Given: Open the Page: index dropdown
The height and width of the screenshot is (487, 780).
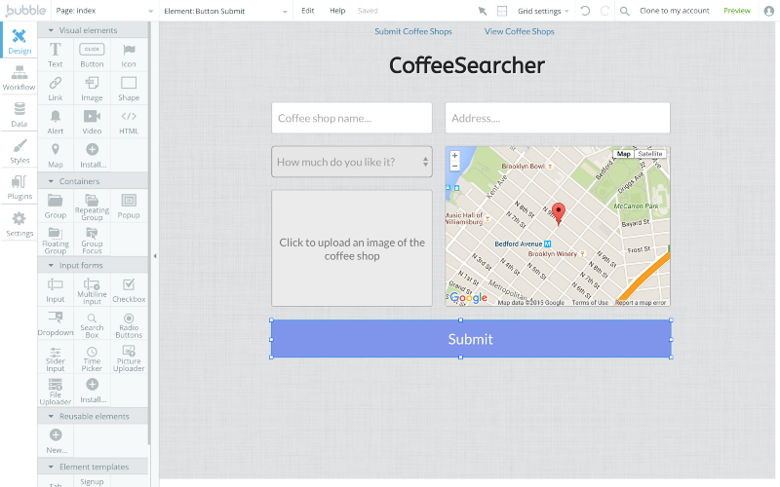Looking at the screenshot, I should [x=104, y=11].
